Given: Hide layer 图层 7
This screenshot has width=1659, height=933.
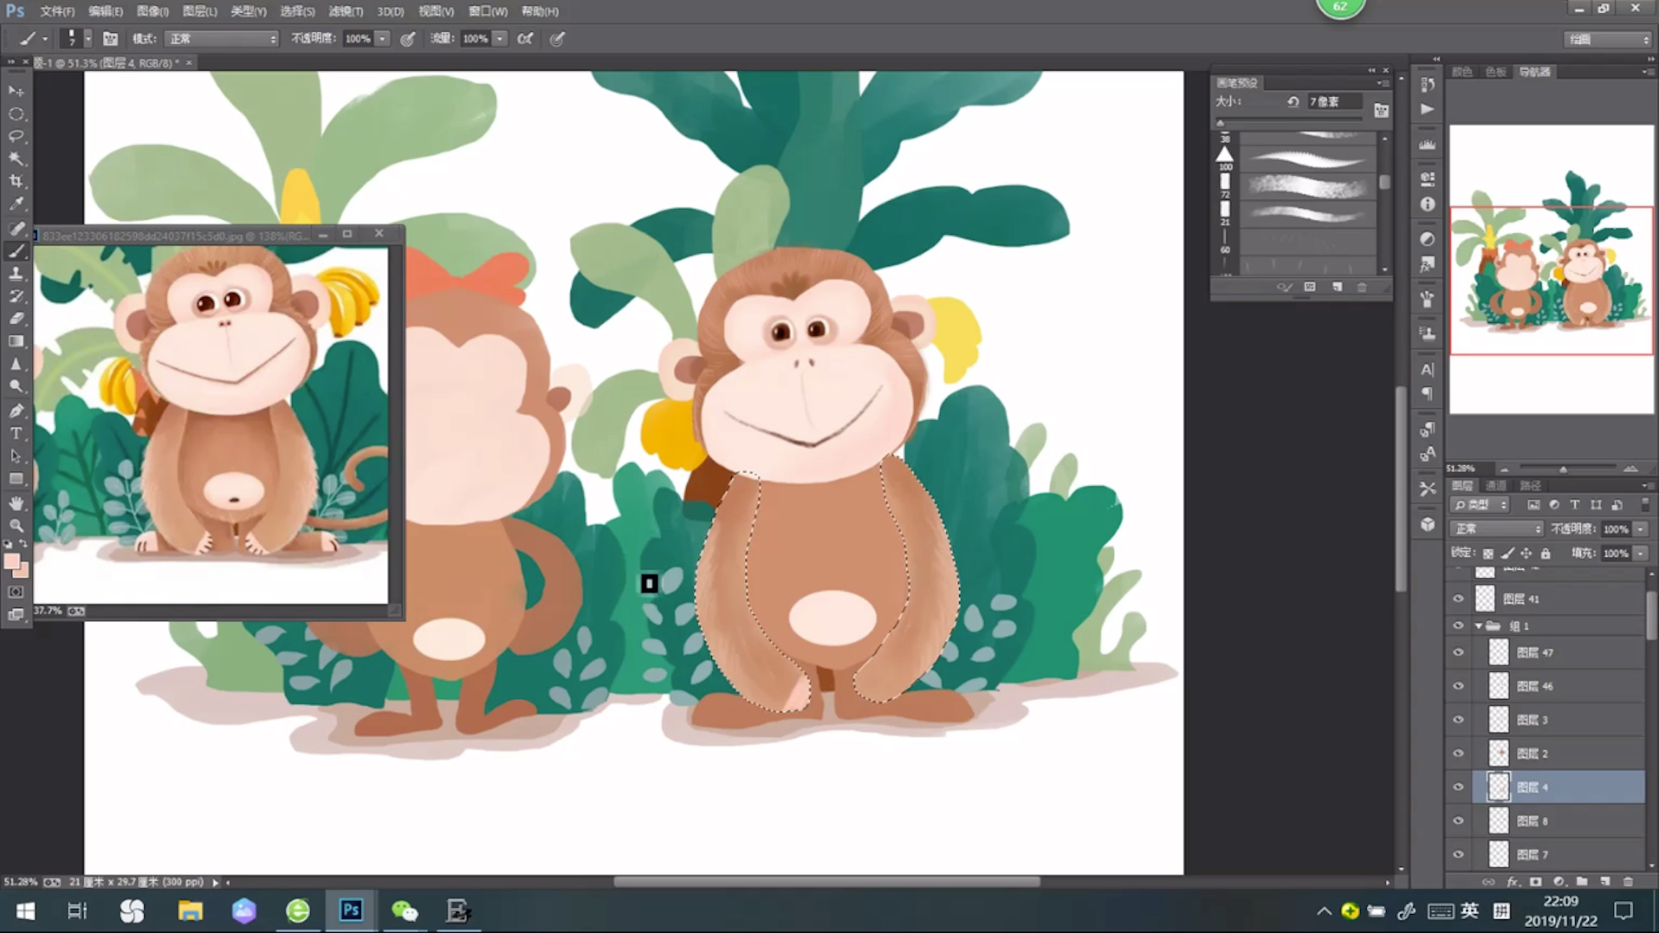Looking at the screenshot, I should (x=1459, y=854).
